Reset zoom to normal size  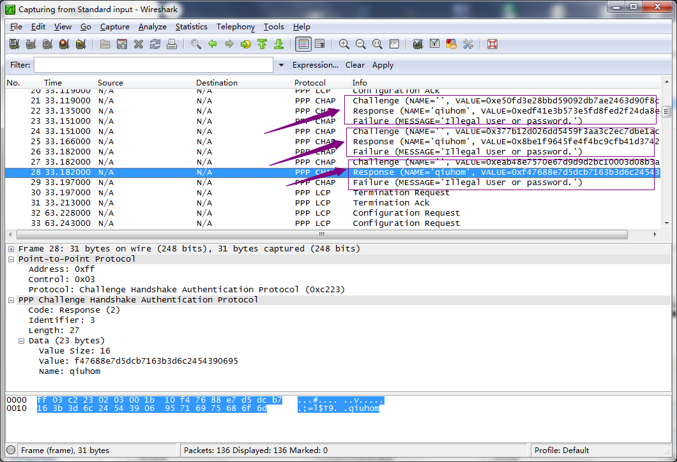(x=377, y=44)
